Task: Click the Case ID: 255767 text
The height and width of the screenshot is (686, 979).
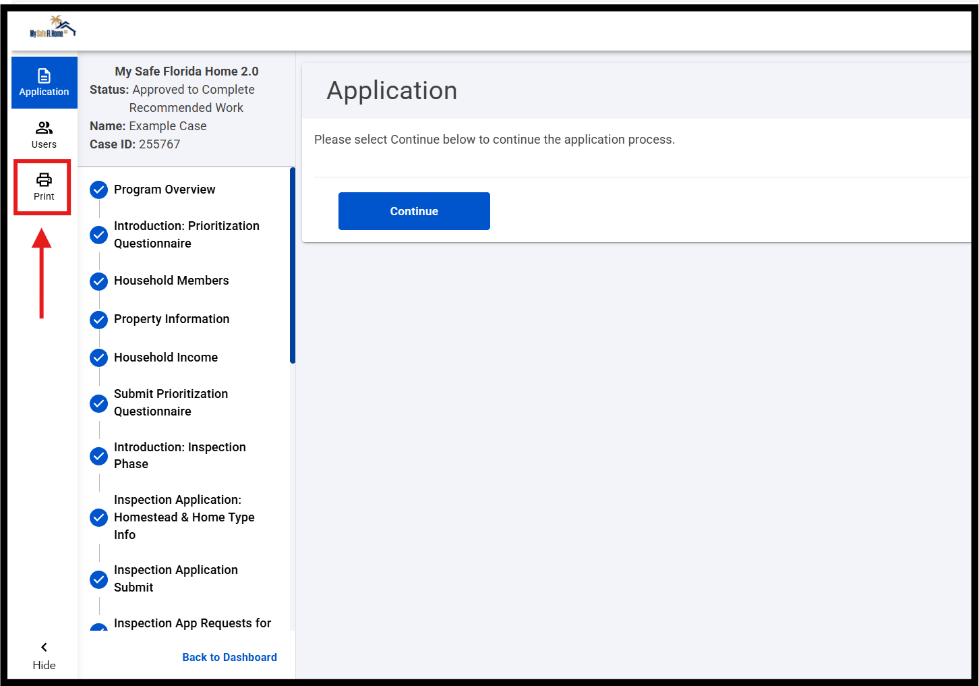Action: coord(135,144)
